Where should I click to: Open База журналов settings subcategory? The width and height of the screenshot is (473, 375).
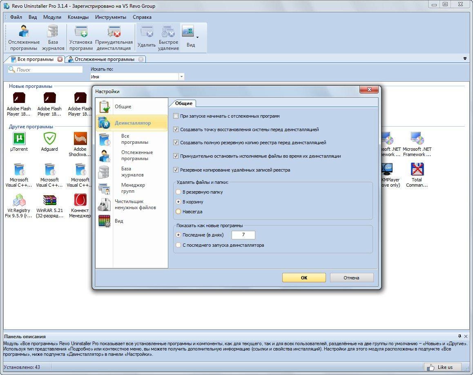coord(132,172)
